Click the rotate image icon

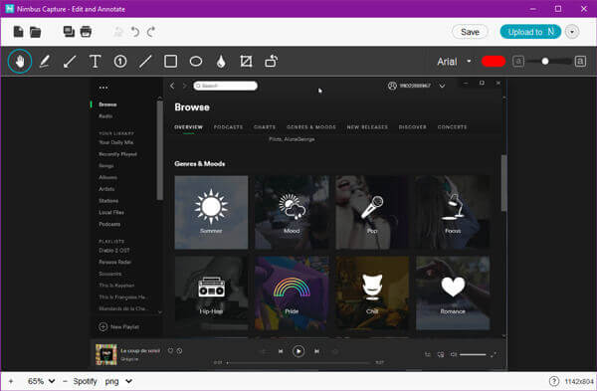point(271,61)
